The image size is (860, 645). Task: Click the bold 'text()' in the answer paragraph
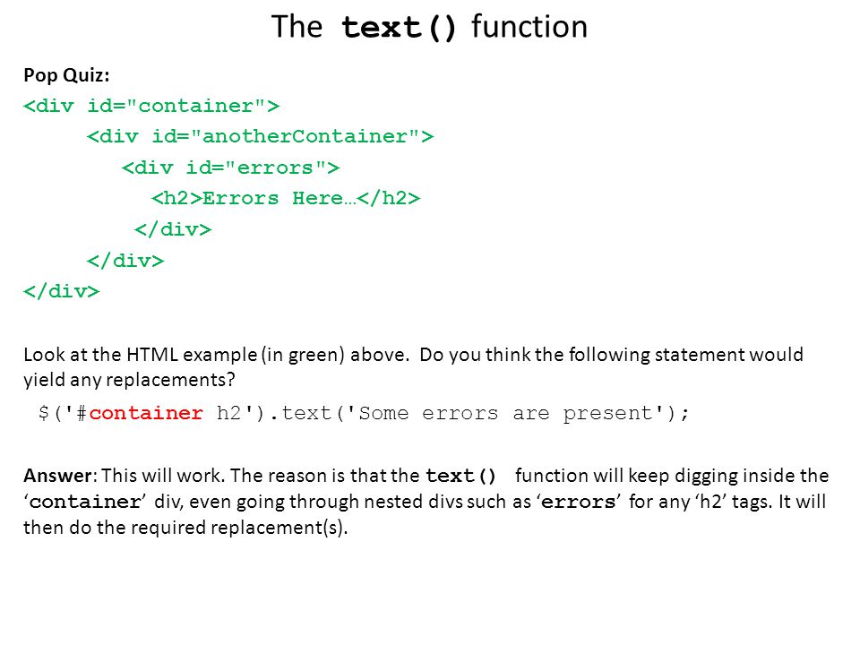pyautogui.click(x=460, y=476)
